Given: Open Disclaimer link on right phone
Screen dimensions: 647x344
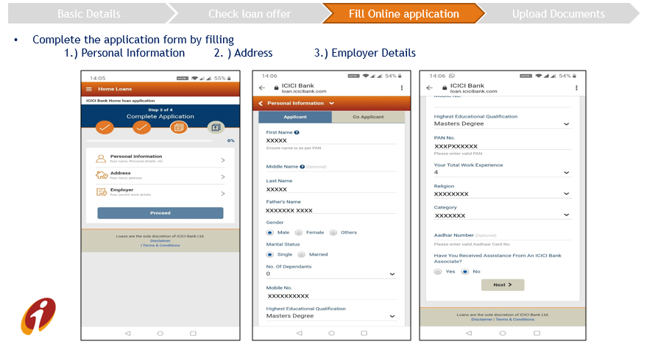Looking at the screenshot, I should click(x=482, y=319).
